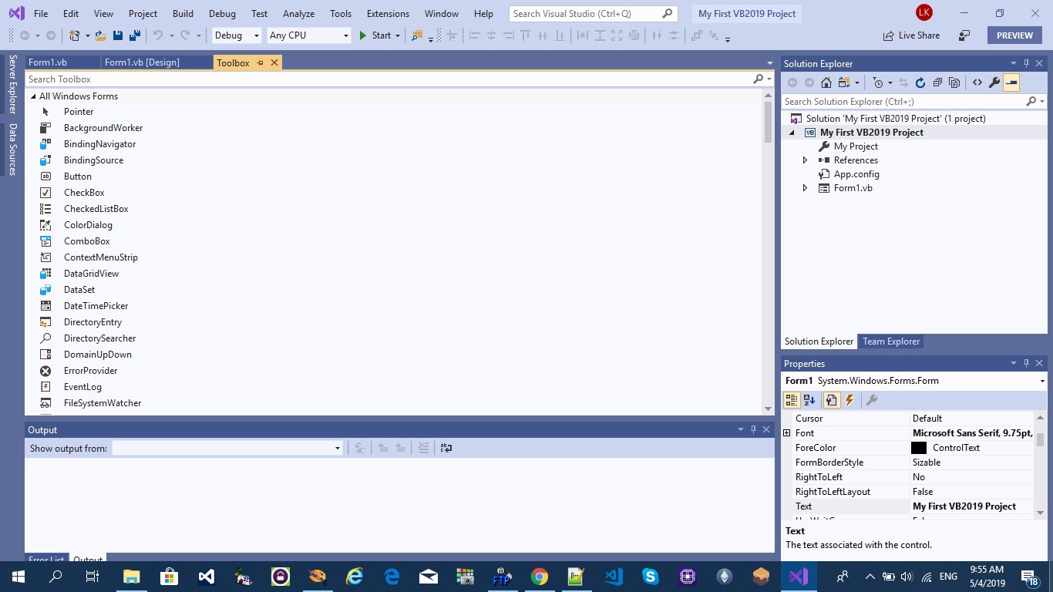Viewport: 1053px width, 592px height.
Task: Select the CheckBox control in Toolbox
Action: click(x=84, y=193)
